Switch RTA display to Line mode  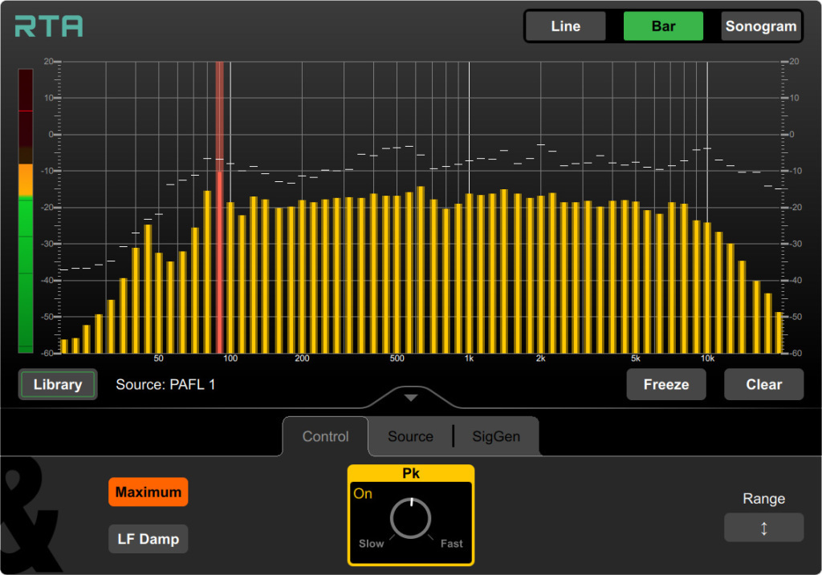[566, 26]
